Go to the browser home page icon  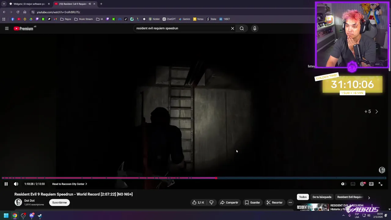click(25, 12)
